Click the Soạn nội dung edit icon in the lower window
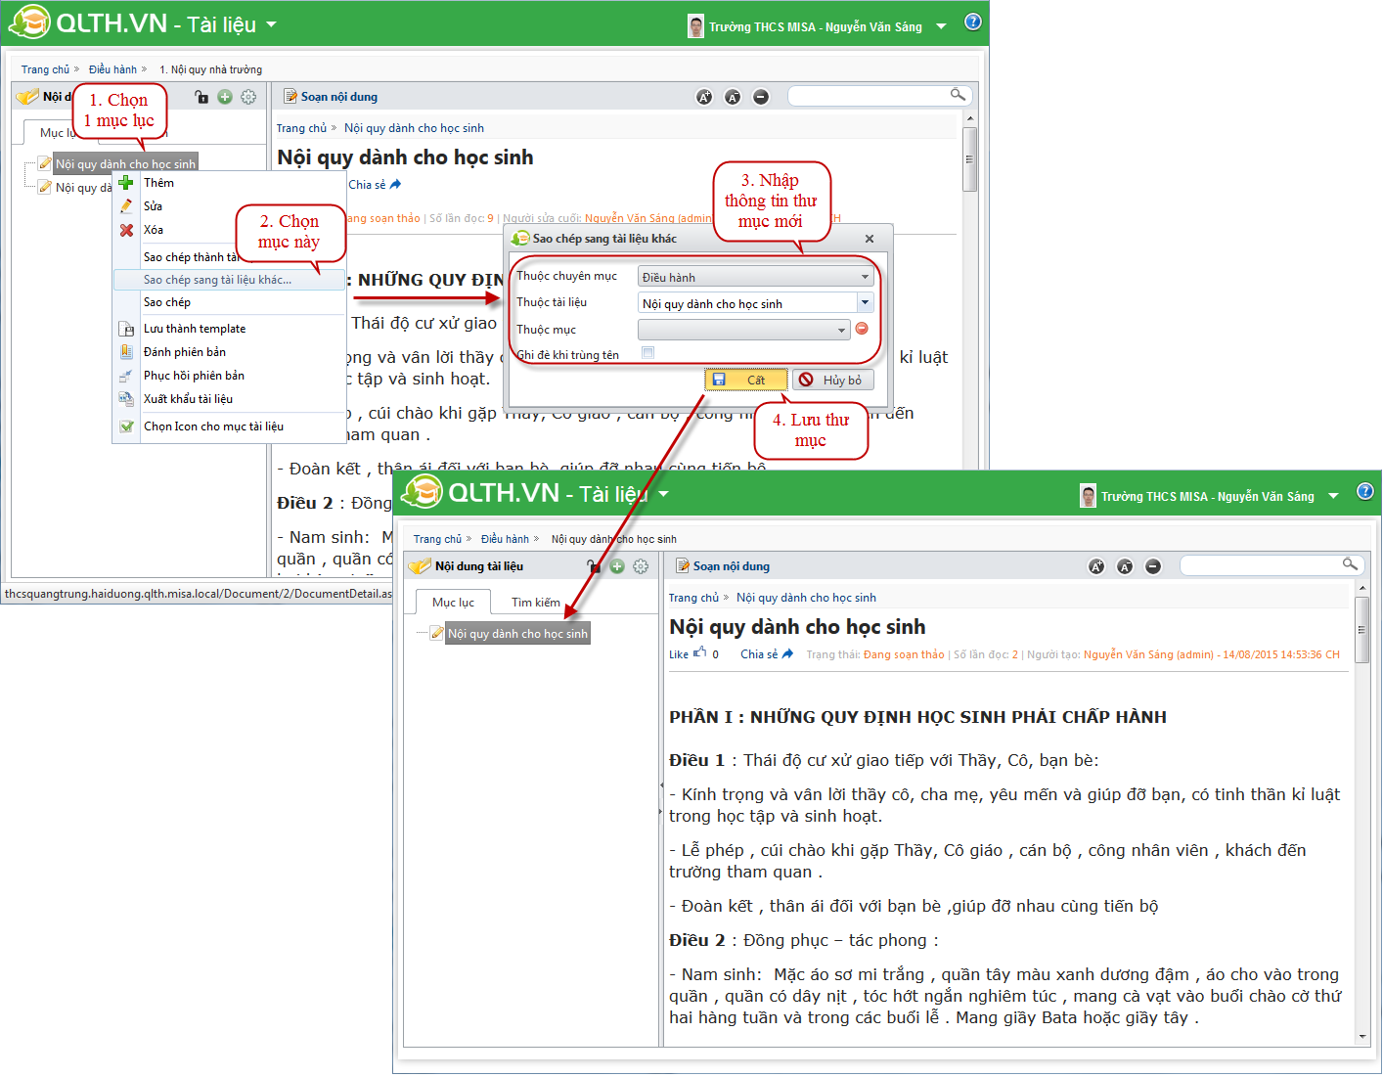Image resolution: width=1383 pixels, height=1077 pixels. coord(683,565)
